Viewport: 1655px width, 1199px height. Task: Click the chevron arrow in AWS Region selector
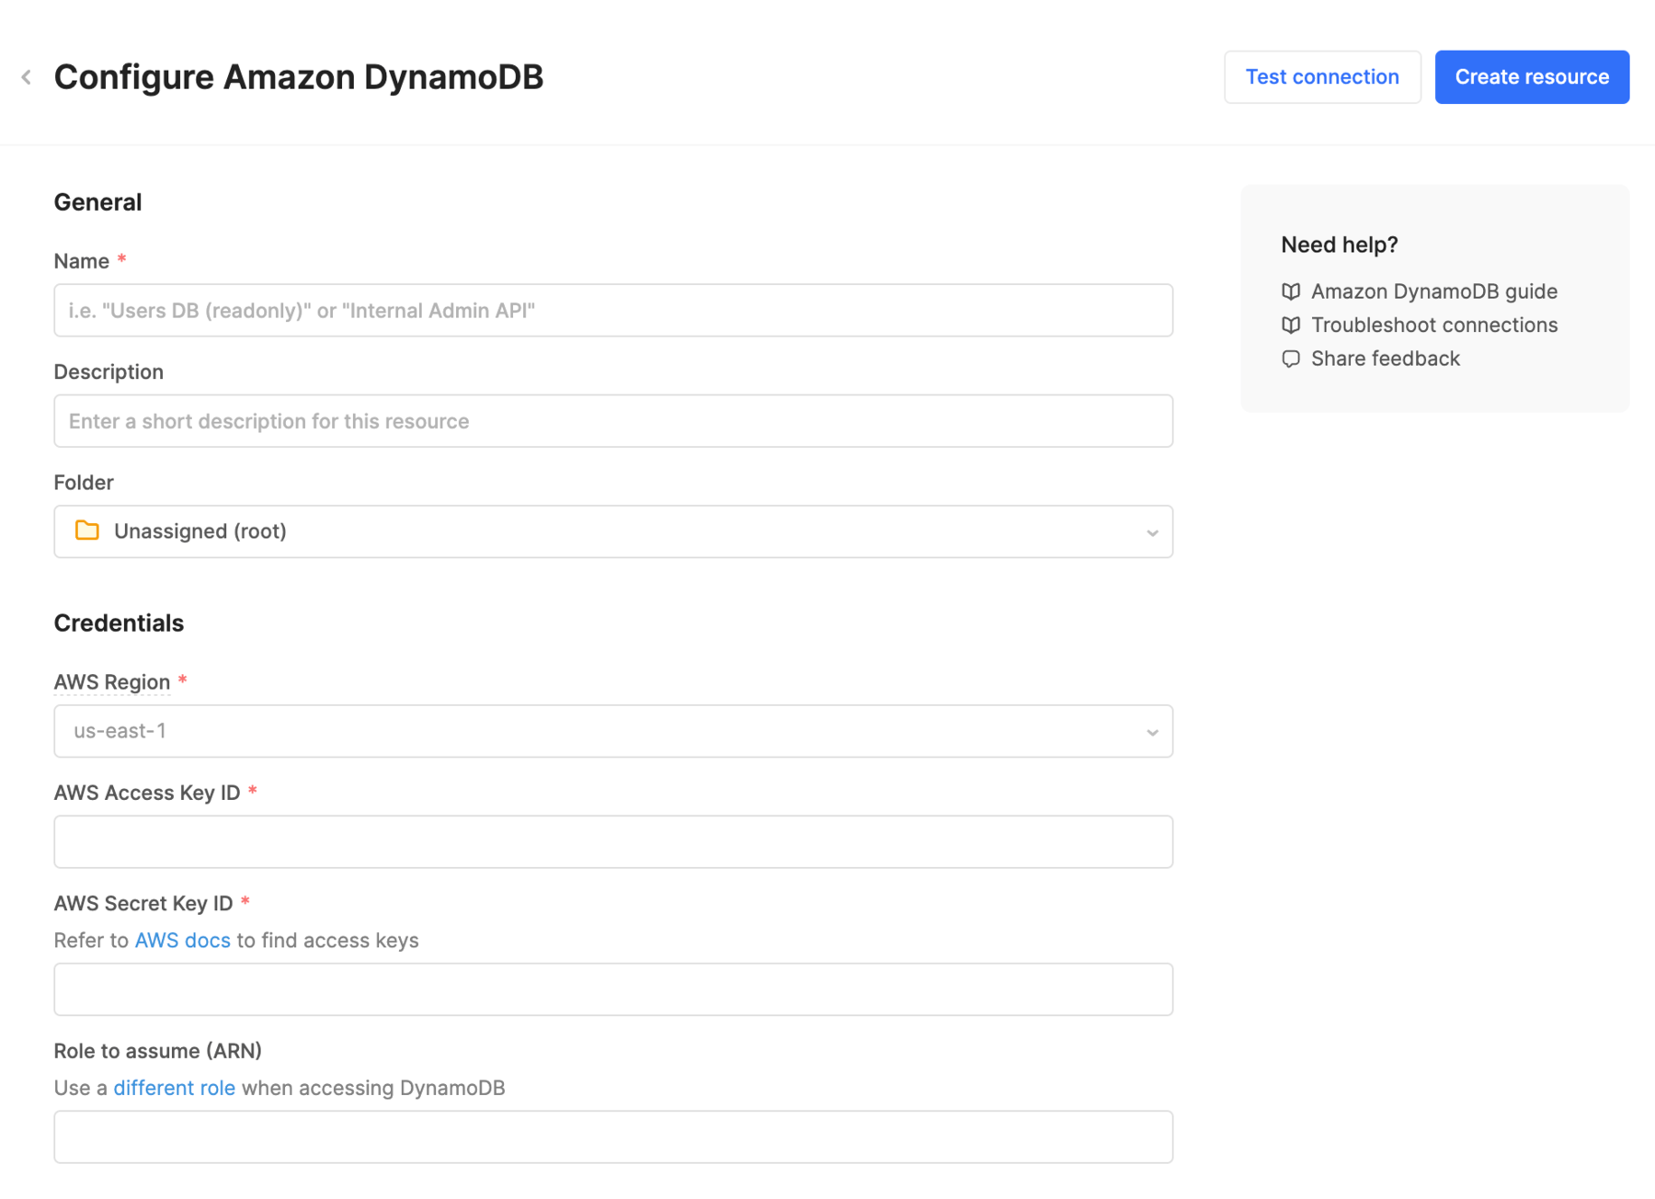click(x=1151, y=732)
